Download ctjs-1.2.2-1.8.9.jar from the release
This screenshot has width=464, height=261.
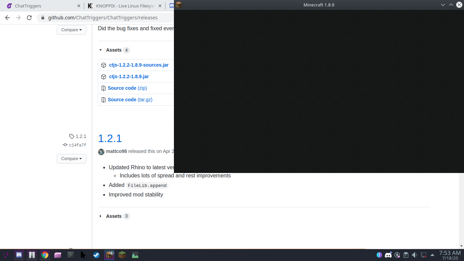coord(129,76)
